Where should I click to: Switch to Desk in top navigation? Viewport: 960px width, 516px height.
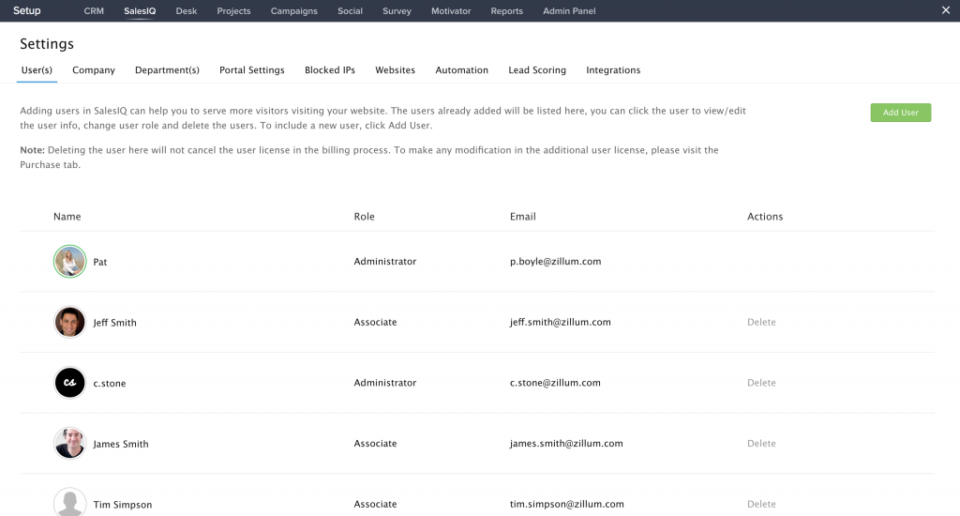187,11
